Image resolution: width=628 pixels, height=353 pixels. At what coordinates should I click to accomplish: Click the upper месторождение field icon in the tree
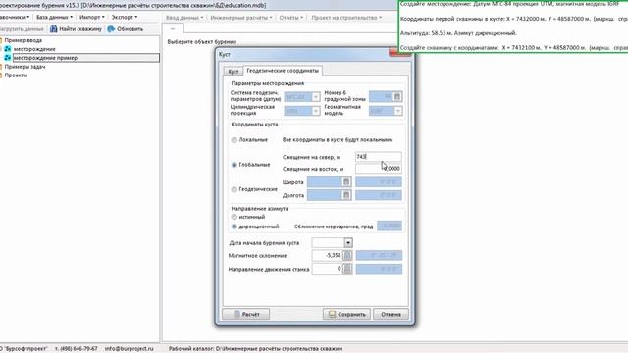pyautogui.click(x=8, y=49)
